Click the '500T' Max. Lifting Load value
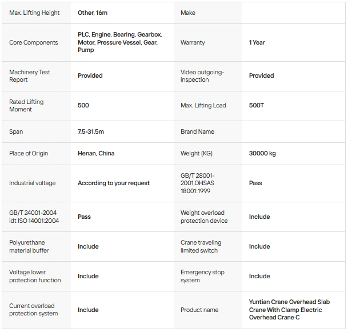The width and height of the screenshot is (348, 332). point(257,105)
